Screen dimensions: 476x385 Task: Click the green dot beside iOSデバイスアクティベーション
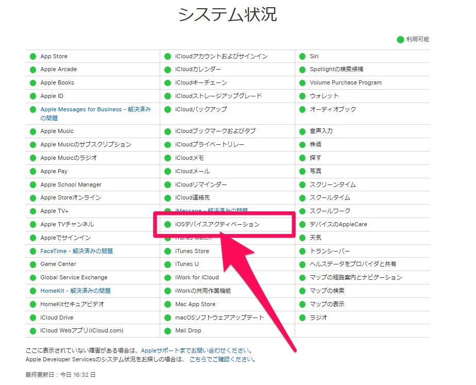(x=167, y=225)
